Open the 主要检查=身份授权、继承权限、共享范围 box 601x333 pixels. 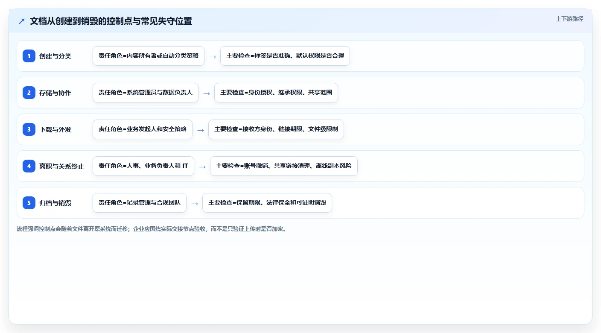point(276,93)
